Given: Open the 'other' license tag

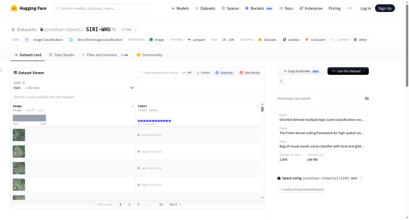Looking at the screenshot, I should click(360, 40).
